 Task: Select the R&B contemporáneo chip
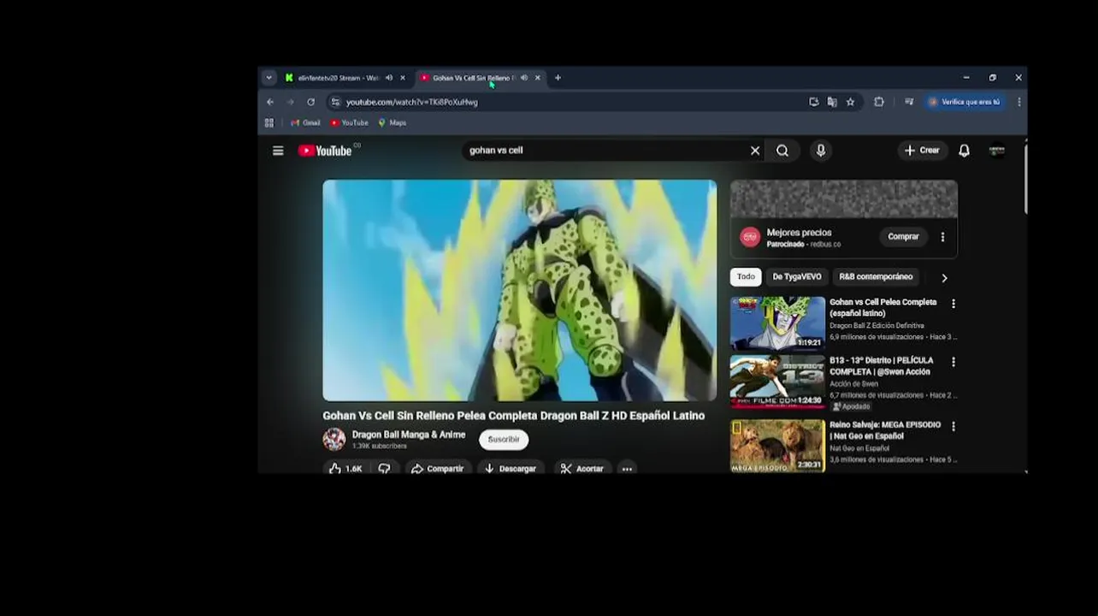(876, 277)
